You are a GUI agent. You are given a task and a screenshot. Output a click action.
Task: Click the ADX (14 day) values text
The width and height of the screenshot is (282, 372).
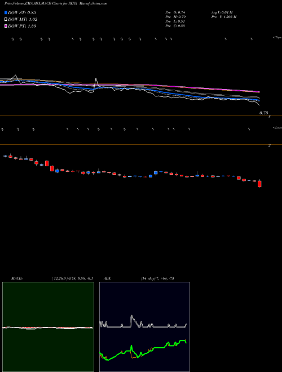coord(157,278)
